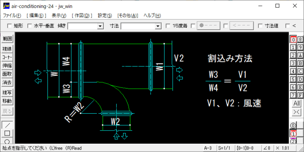The height and width of the screenshot is (152, 304).
Task: Select layer F
Action: [300, 95]
